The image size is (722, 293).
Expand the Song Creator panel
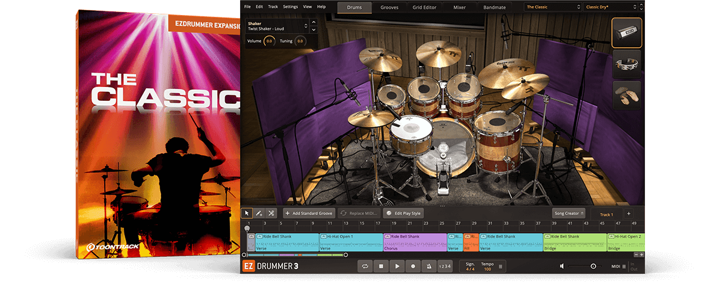tap(568, 213)
